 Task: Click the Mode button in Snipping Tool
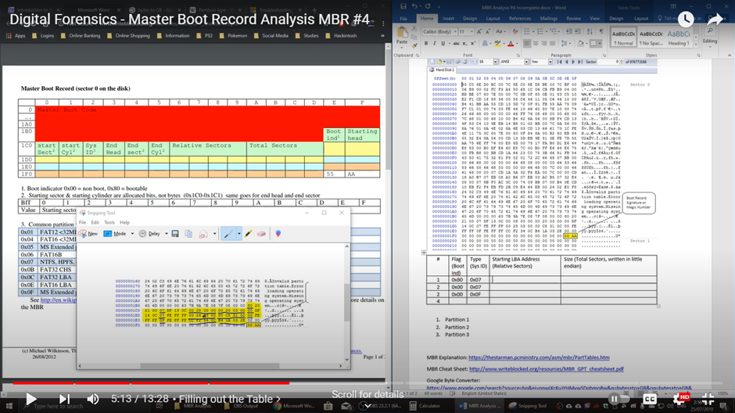click(115, 233)
